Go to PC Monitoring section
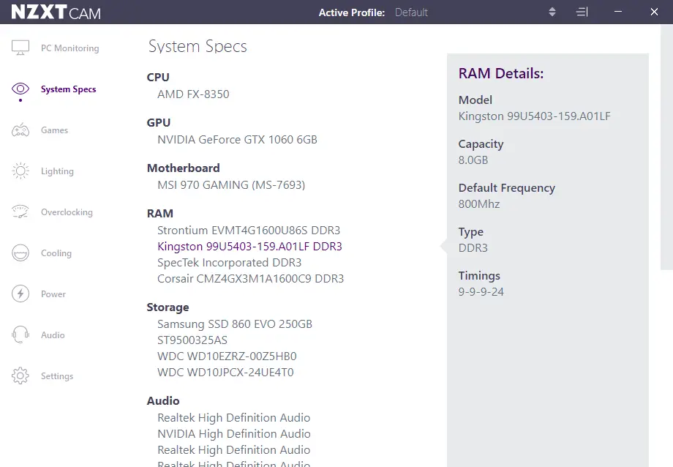This screenshot has height=467, width=673. coord(70,48)
